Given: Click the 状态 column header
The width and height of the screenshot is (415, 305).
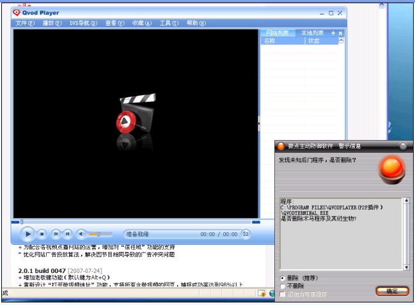Looking at the screenshot, I should click(321, 41).
